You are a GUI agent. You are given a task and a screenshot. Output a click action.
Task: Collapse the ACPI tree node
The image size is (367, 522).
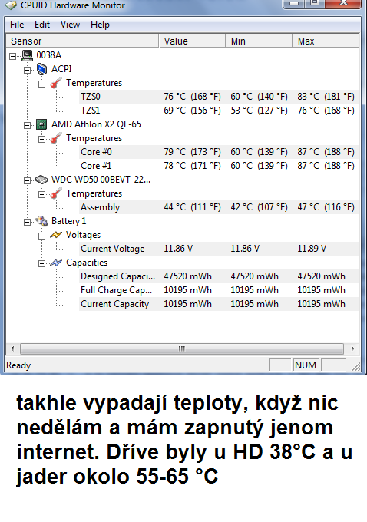[28, 70]
